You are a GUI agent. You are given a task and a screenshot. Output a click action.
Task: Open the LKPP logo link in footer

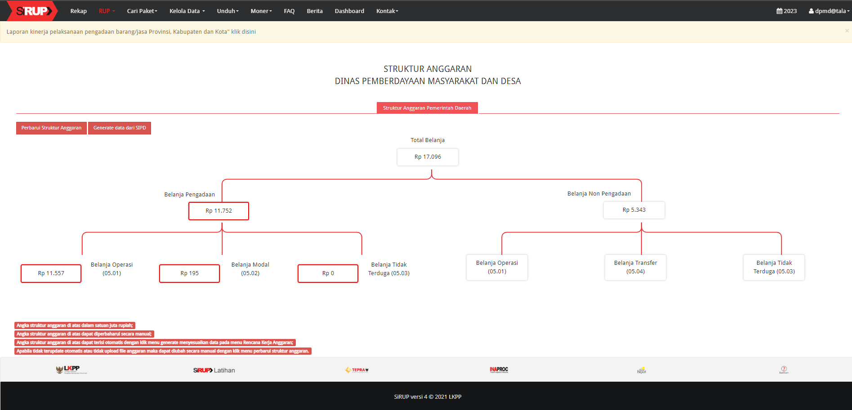(x=71, y=370)
